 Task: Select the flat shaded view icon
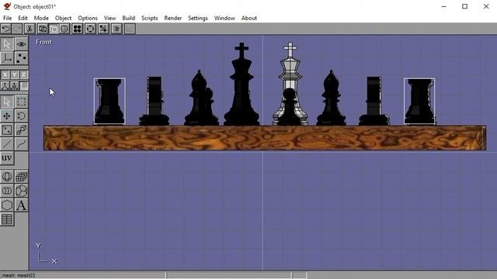click(x=54, y=29)
